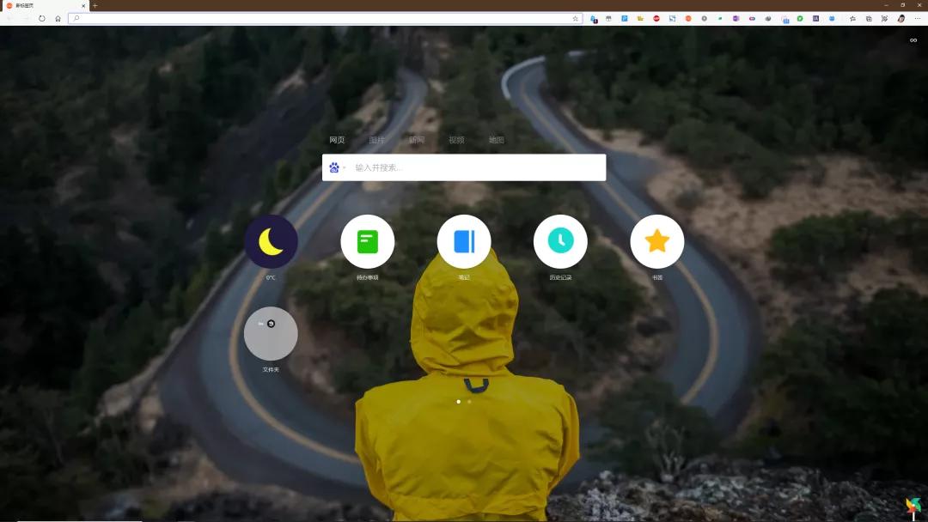The height and width of the screenshot is (522, 928).
Task: Bookmark this page with the star icon
Action: point(575,18)
